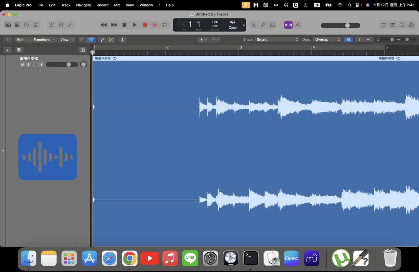Viewport: 419px width, 272px height.
Task: Open Smart Controls with the dial icon
Action: click(x=52, y=25)
